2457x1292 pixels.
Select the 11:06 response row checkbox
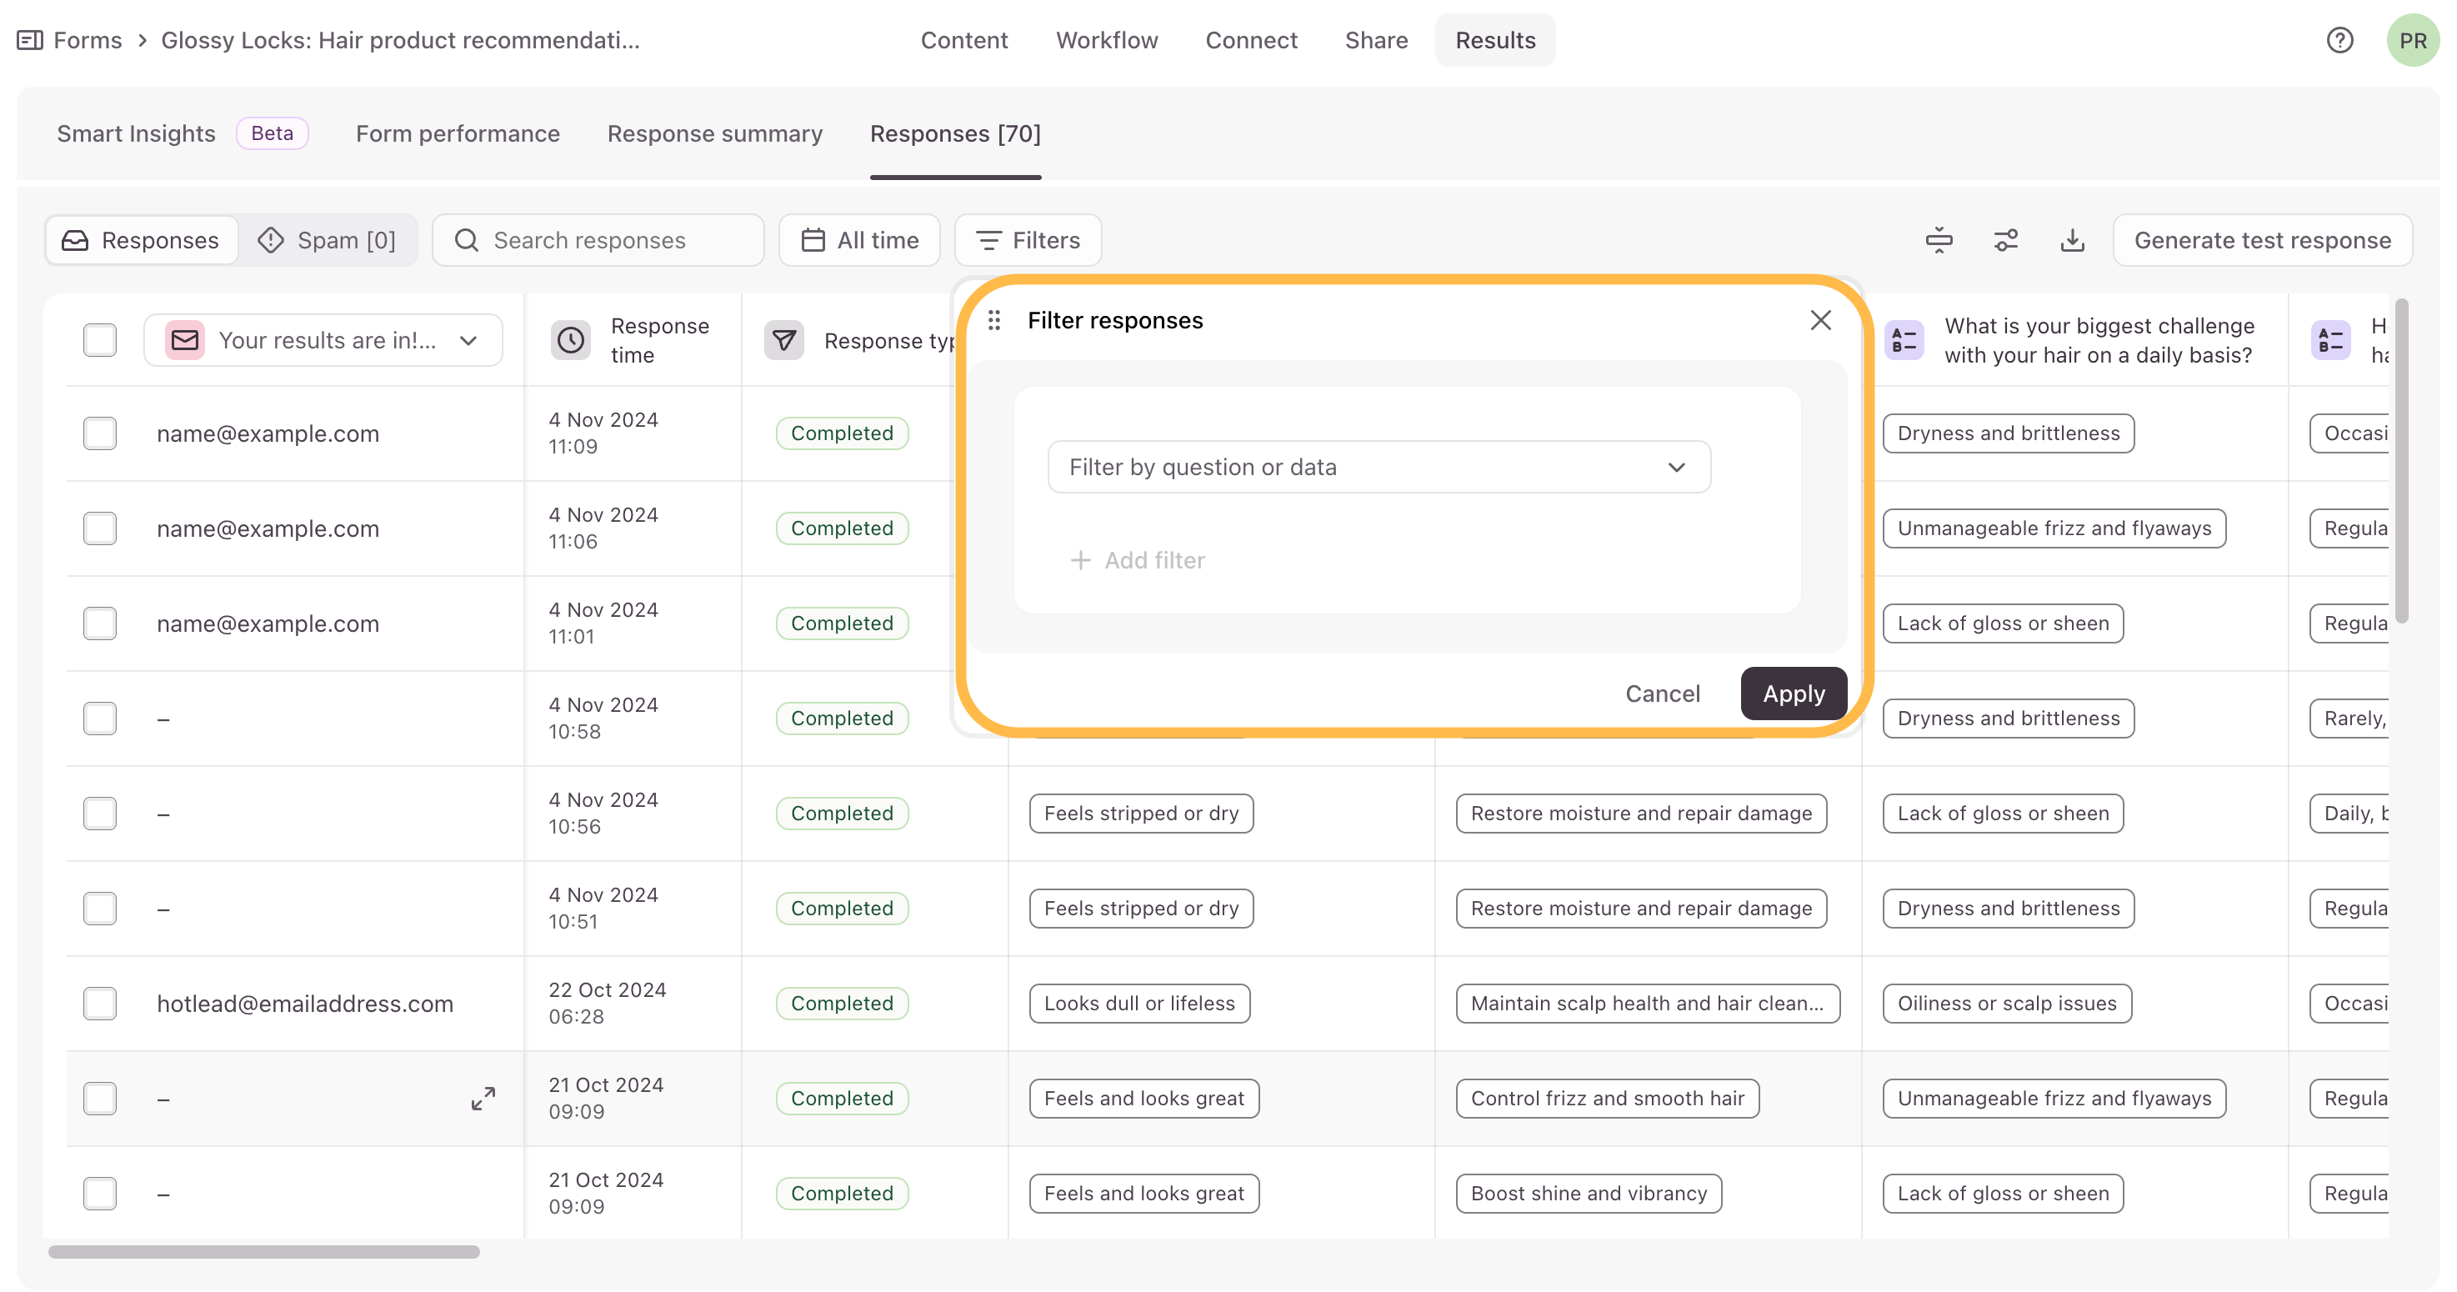pos(99,528)
